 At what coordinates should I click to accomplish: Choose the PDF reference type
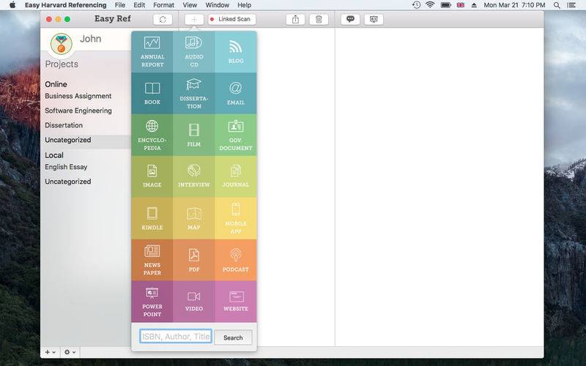click(x=193, y=260)
